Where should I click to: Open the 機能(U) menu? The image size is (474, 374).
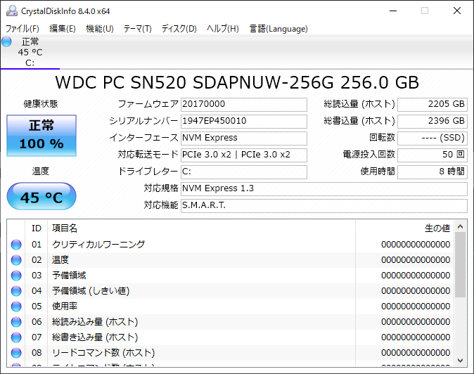coord(99,29)
